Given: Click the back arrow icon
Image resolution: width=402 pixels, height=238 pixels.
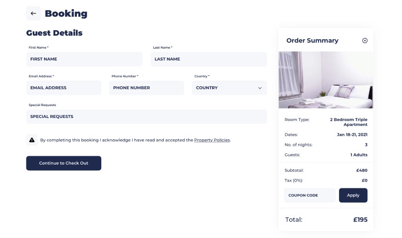Looking at the screenshot, I should (x=33, y=13).
